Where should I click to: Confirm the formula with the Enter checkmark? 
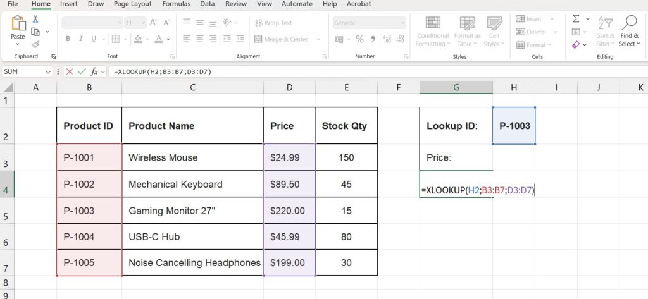[82, 71]
